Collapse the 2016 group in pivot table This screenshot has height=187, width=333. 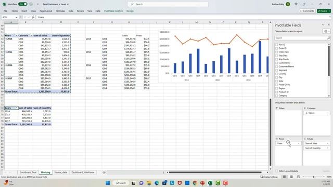pyautogui.click(x=6, y=65)
